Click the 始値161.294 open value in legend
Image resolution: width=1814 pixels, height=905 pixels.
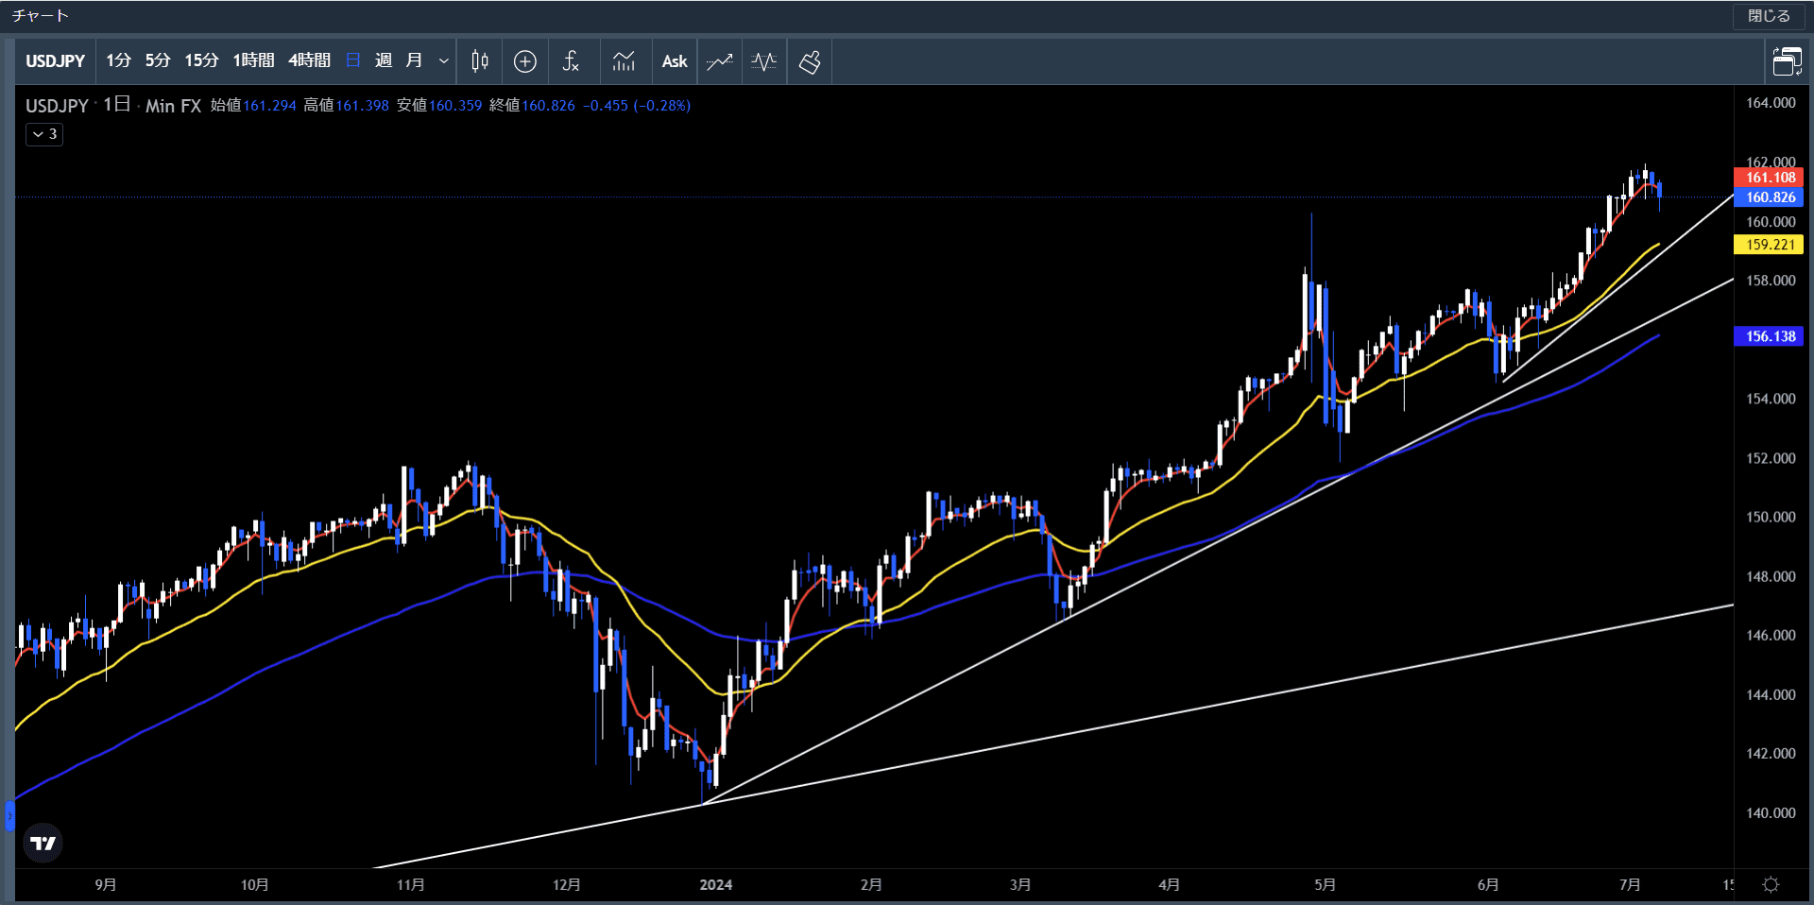click(253, 106)
